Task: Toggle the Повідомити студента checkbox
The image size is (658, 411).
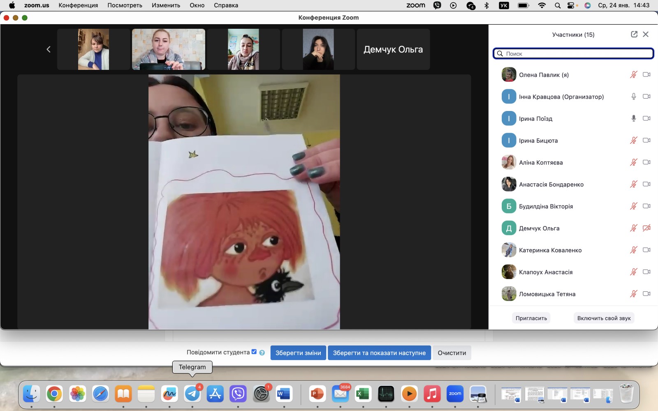Action: 254,352
